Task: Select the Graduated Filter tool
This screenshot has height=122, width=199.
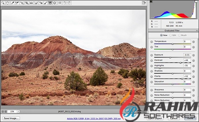Action: pyautogui.click(x=50, y=3)
